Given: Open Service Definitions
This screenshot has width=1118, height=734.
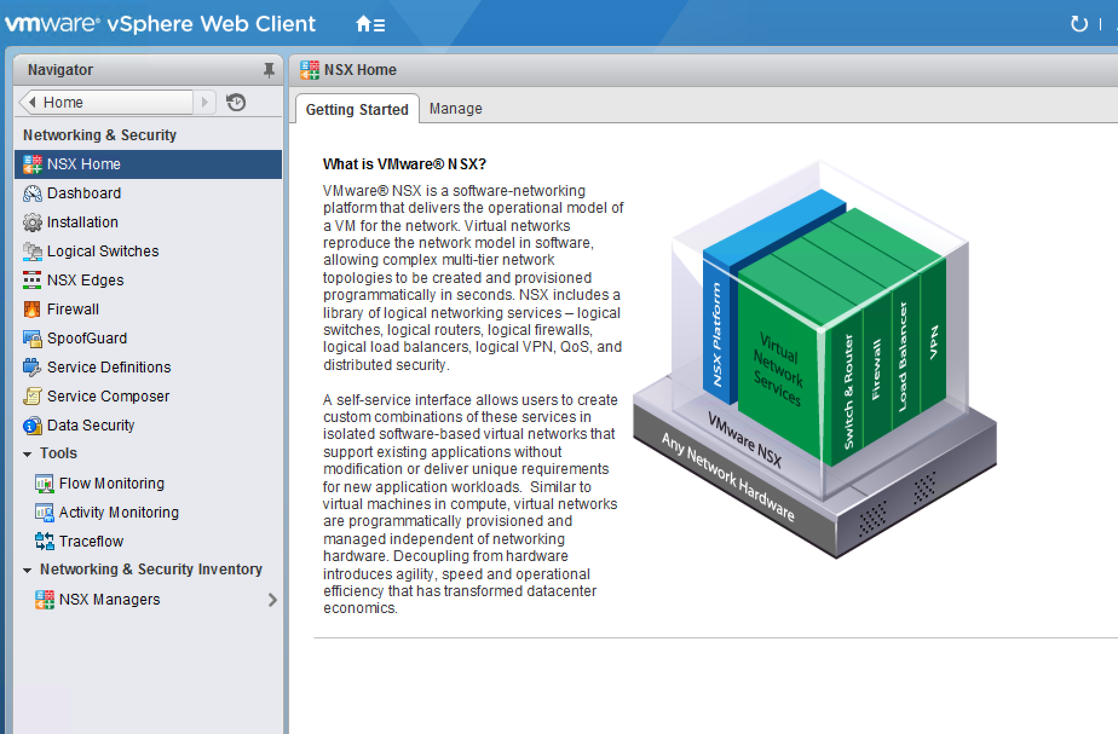Looking at the screenshot, I should (148, 367).
